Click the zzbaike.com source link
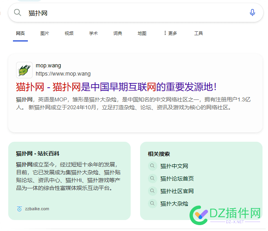The height and width of the screenshot is (231, 268). tap(37, 209)
